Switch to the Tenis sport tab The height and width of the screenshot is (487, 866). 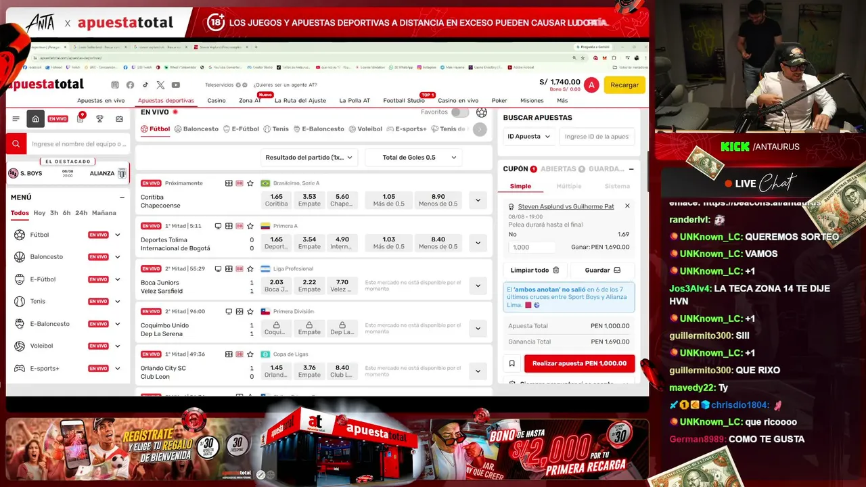[276, 129]
